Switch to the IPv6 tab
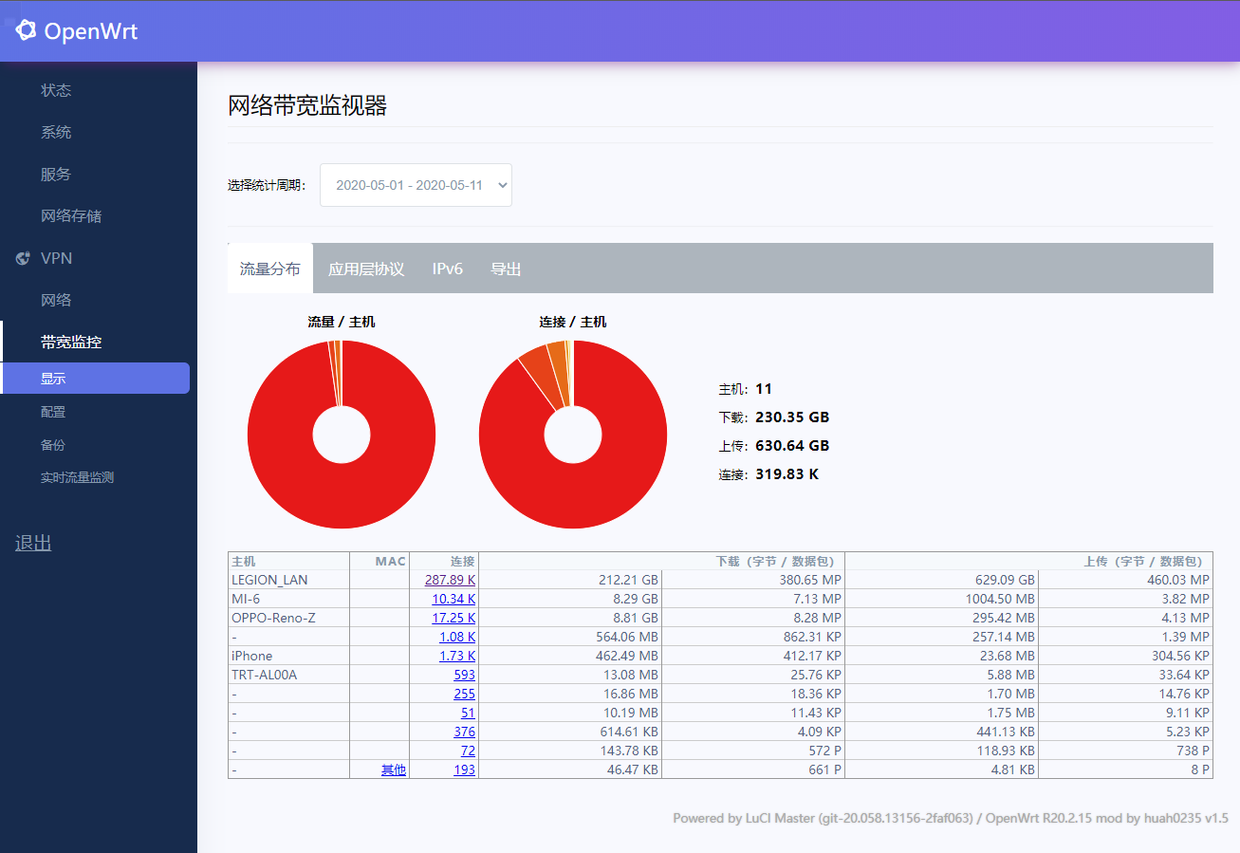 pyautogui.click(x=448, y=269)
